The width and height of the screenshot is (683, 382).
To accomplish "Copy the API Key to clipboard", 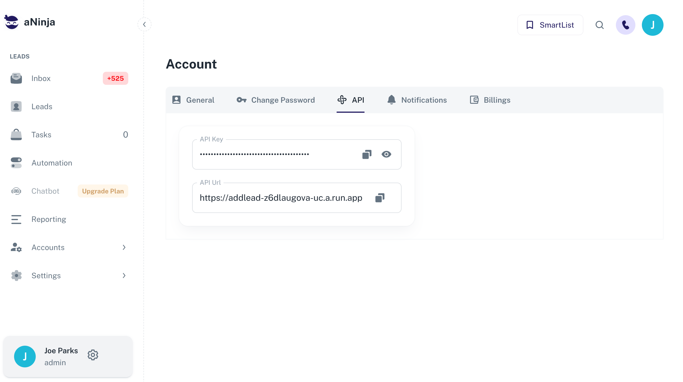I will 367,154.
